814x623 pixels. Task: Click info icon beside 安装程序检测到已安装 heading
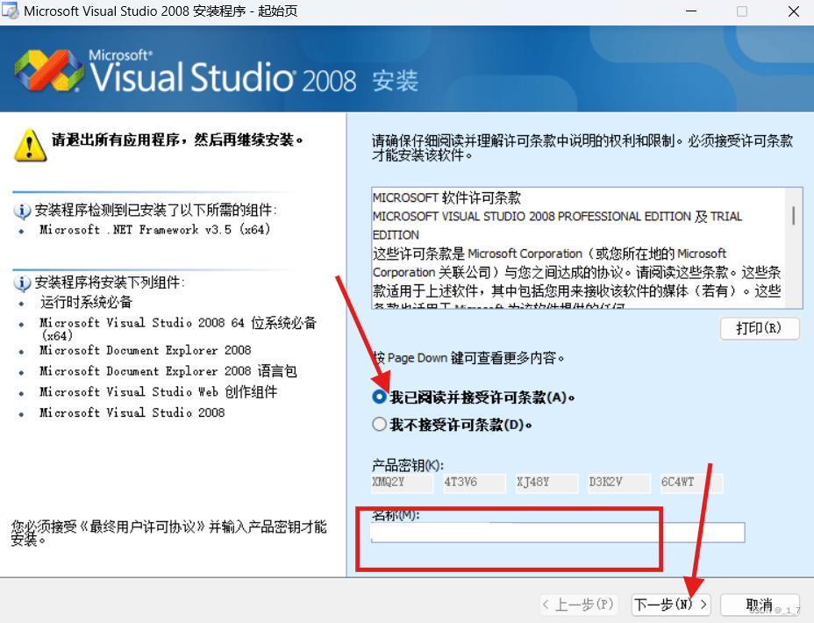pyautogui.click(x=22, y=211)
